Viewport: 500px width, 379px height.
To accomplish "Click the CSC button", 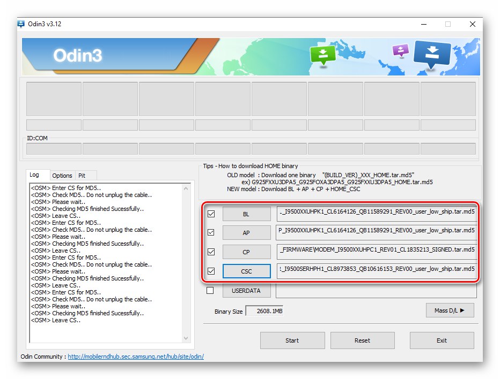I will coord(246,271).
